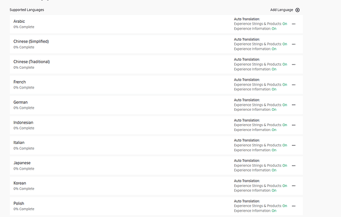Viewport: 341px width, 217px height.
Task: Open the three-dot menu for German
Action: tap(294, 105)
